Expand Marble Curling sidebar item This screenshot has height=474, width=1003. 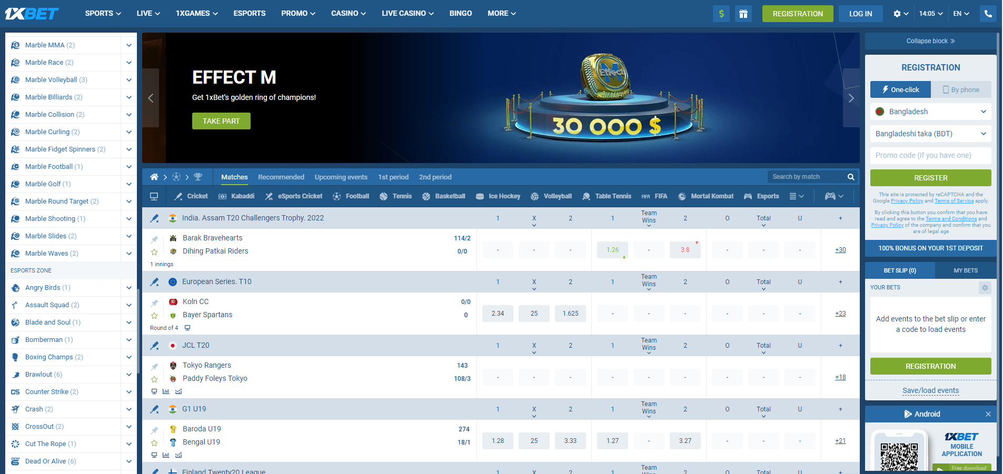pyautogui.click(x=129, y=132)
